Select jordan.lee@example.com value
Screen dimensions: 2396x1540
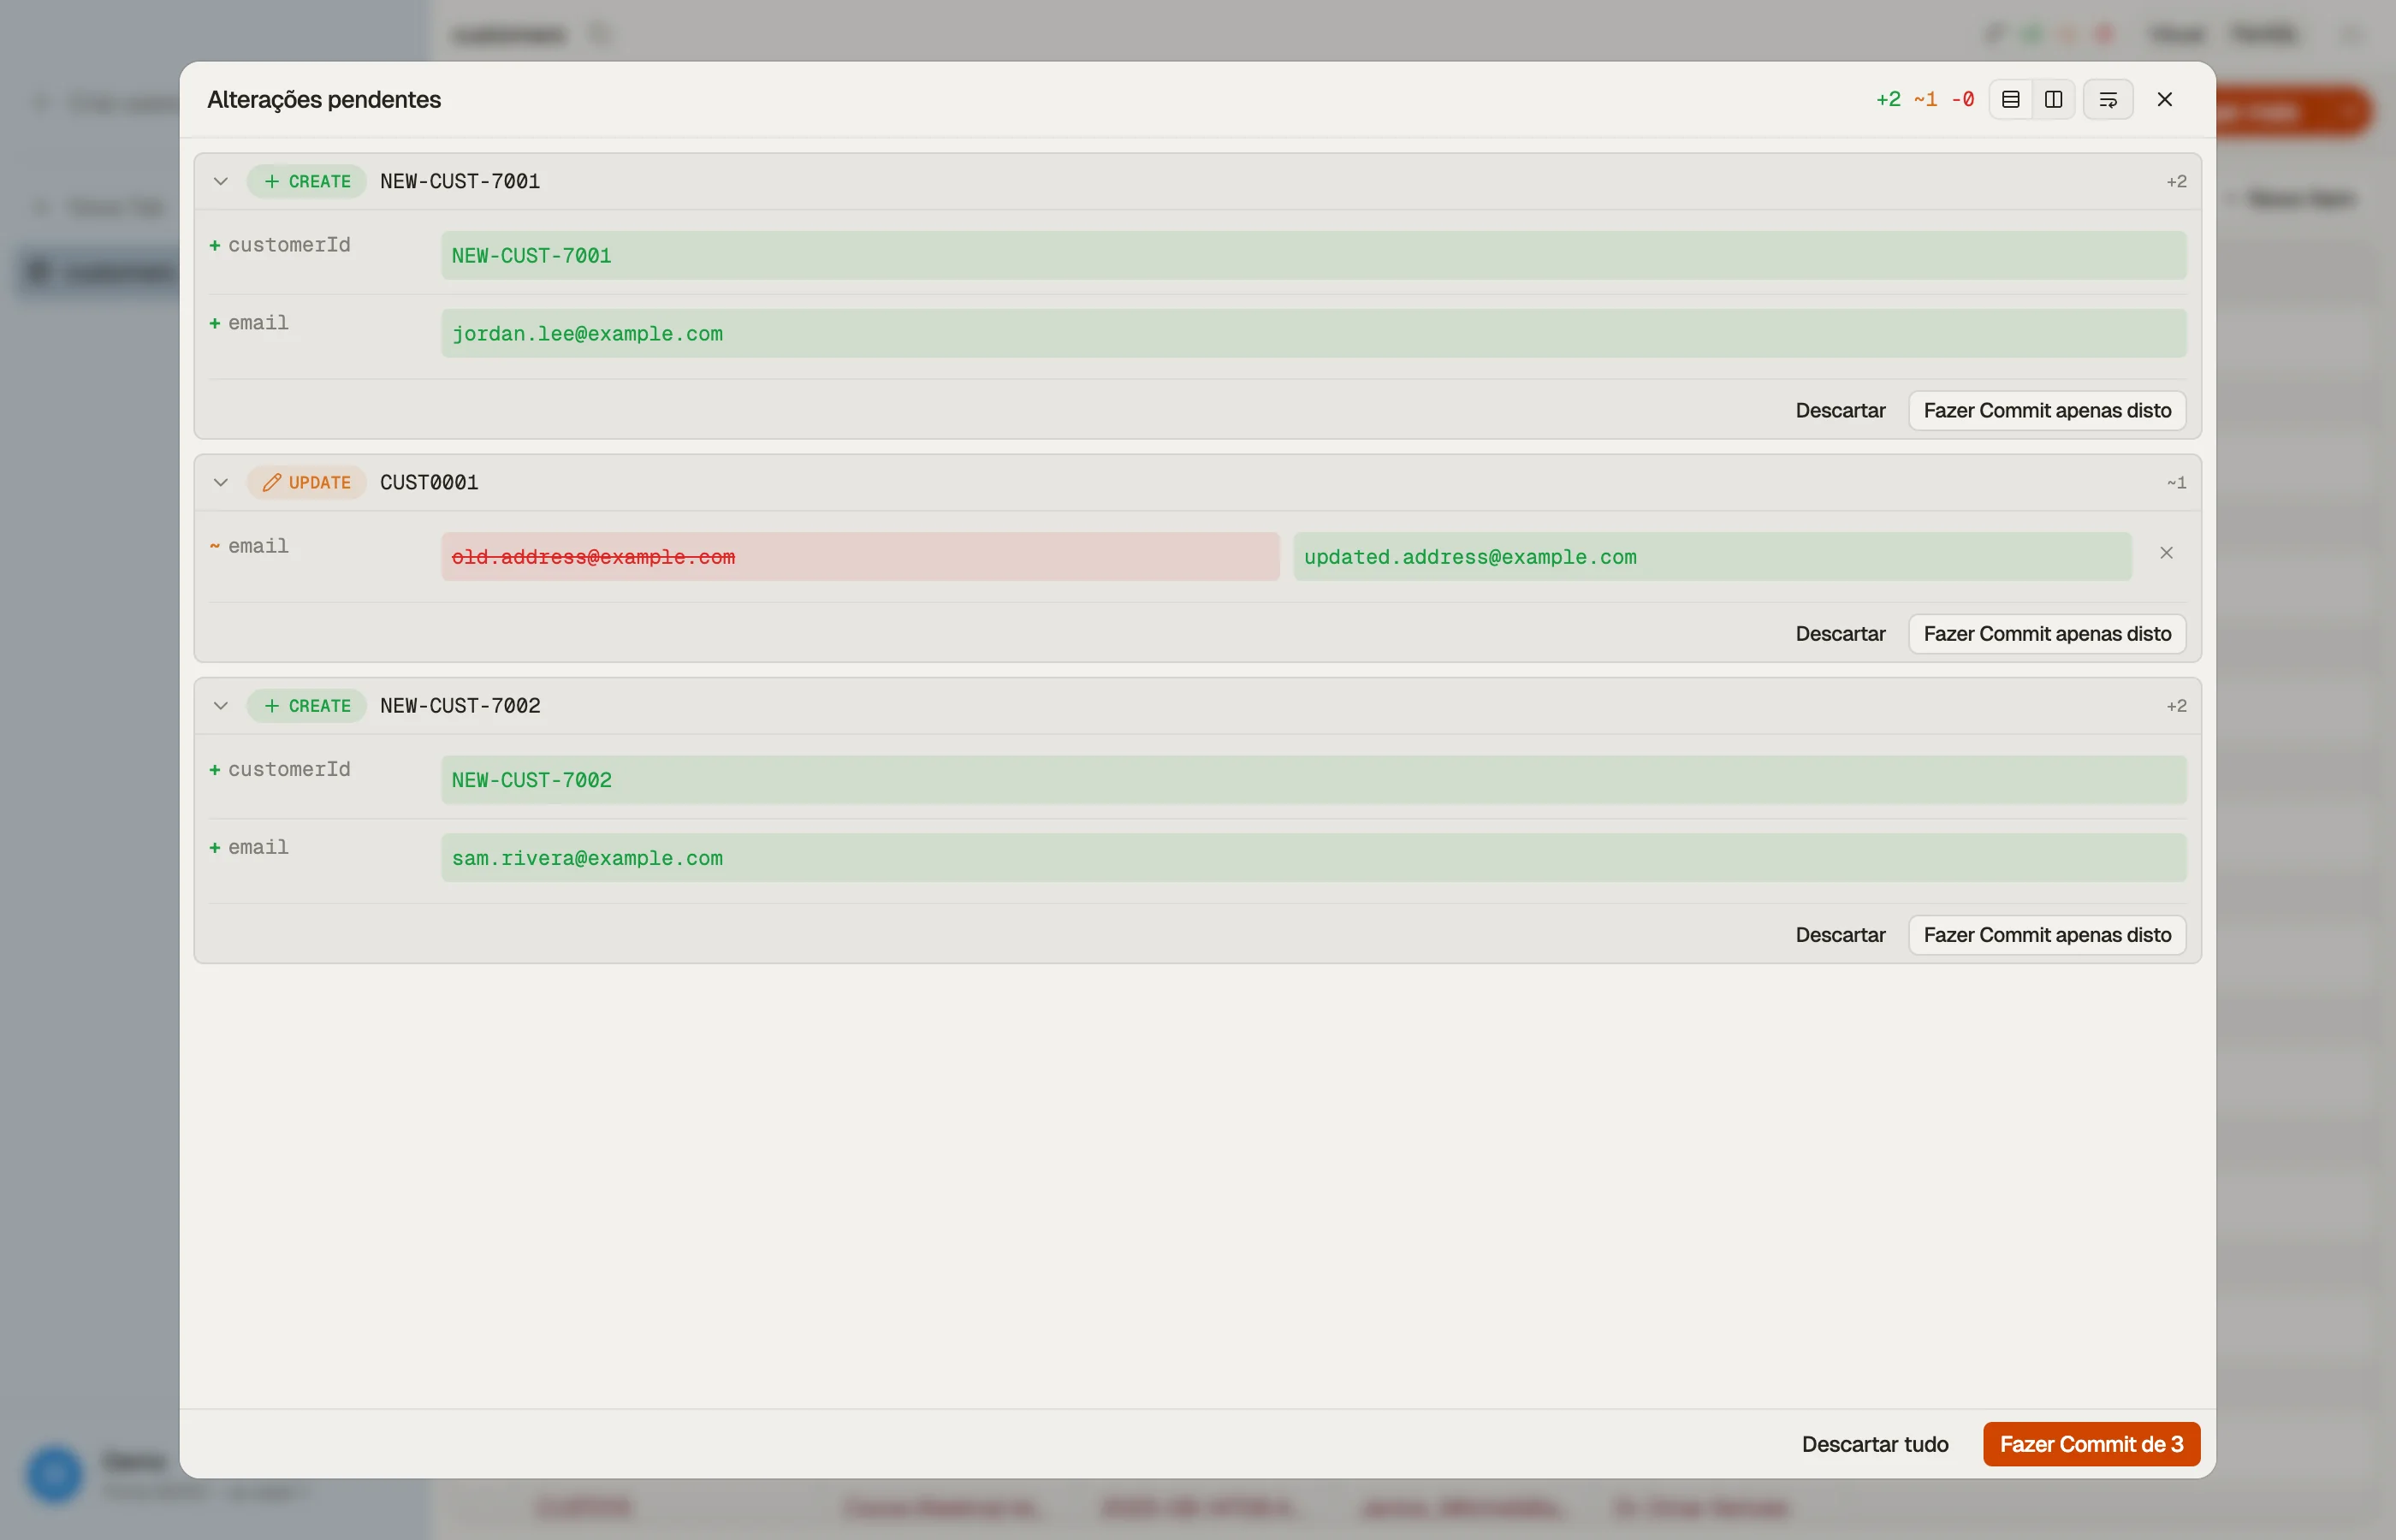[1313, 333]
